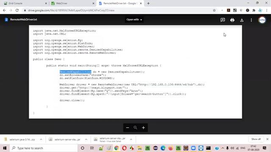Click the microphone tray icon
This screenshot has height=152, width=271.
pyautogui.click(x=227, y=148)
